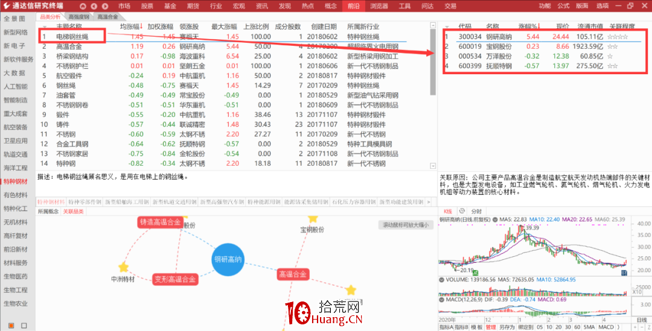Click the forward navigation arrow
This screenshot has height=331, width=652.
(105, 6)
